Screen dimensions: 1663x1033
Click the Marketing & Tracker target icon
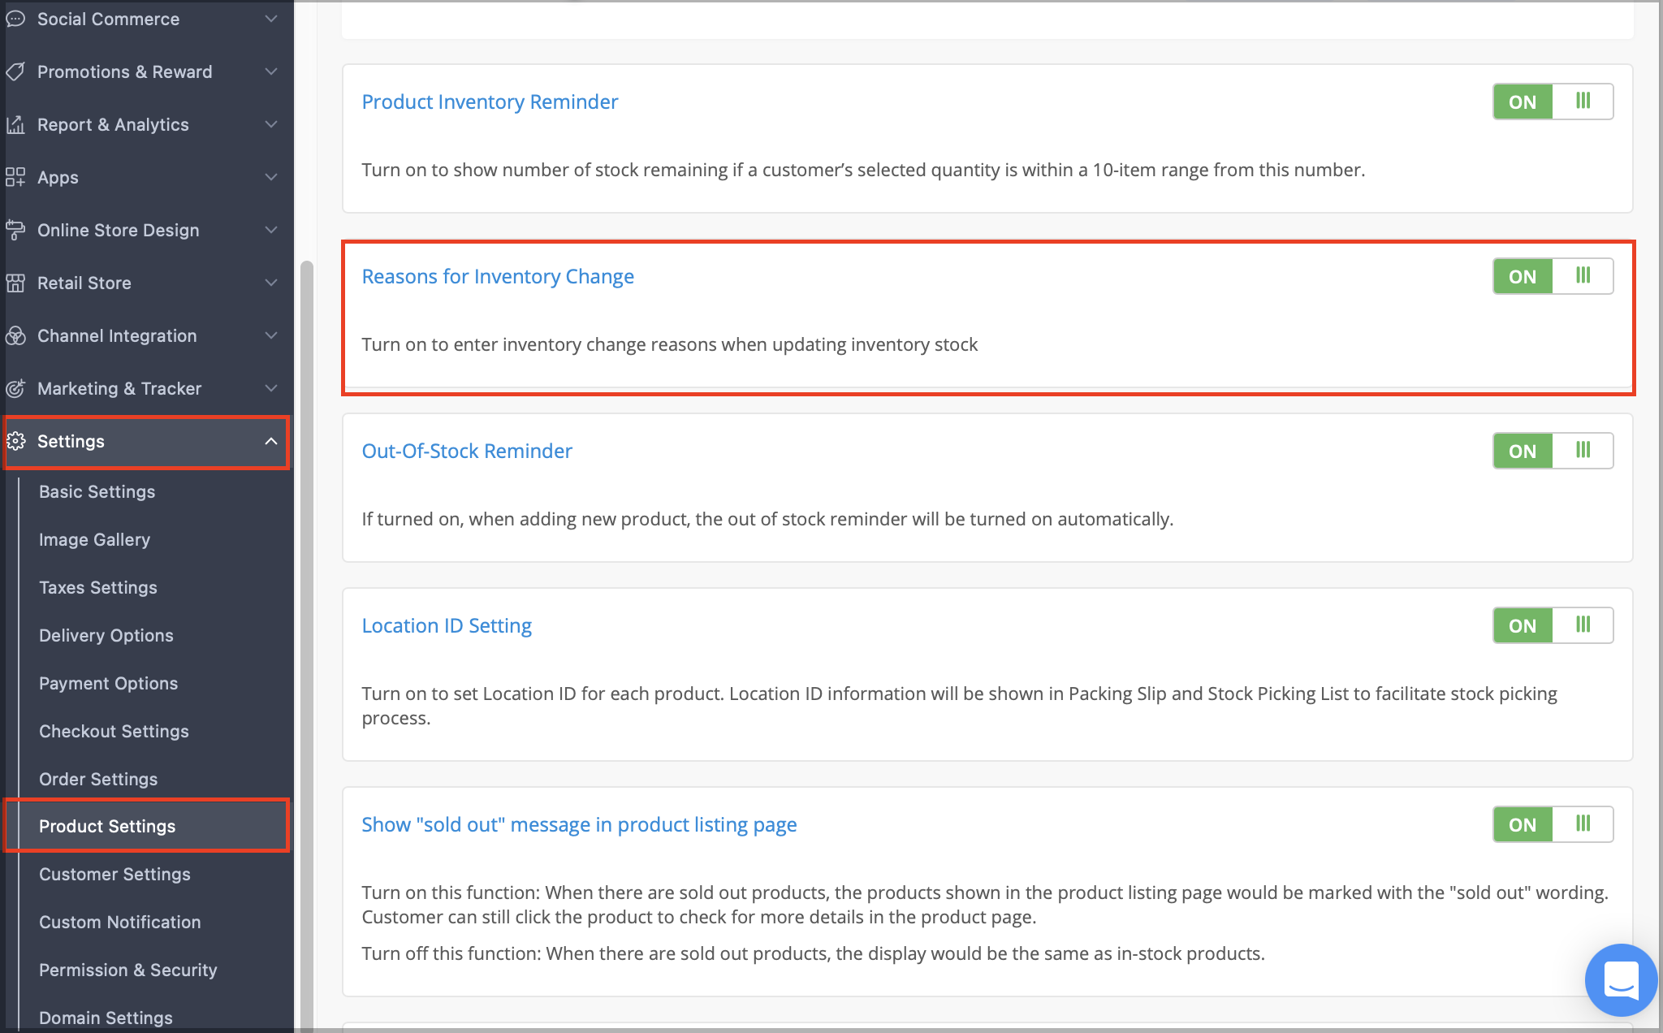pyautogui.click(x=15, y=388)
